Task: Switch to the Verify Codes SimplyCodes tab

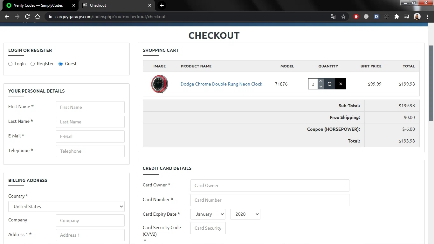Action: (x=38, y=5)
